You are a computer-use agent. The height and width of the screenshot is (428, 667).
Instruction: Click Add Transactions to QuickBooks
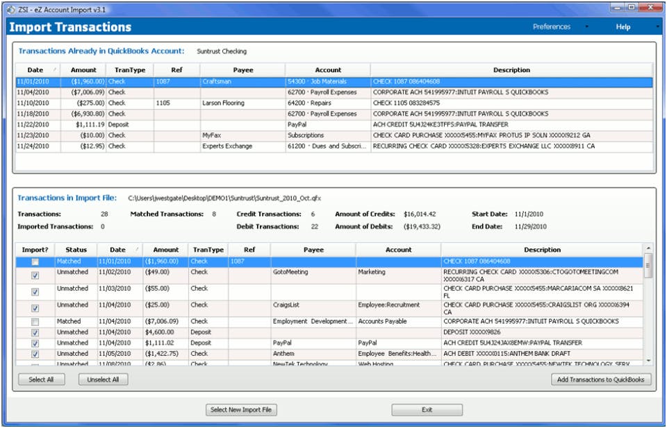tap(602, 379)
